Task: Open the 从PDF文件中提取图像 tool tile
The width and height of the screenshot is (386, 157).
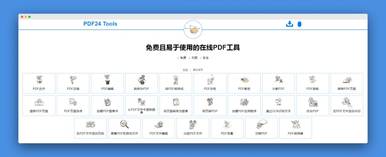Action: point(142,106)
